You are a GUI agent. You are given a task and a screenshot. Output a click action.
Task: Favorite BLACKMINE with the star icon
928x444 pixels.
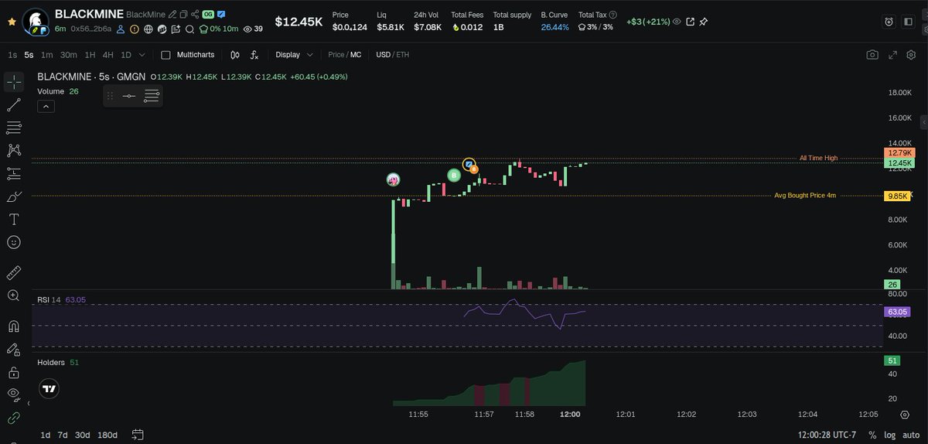11,22
